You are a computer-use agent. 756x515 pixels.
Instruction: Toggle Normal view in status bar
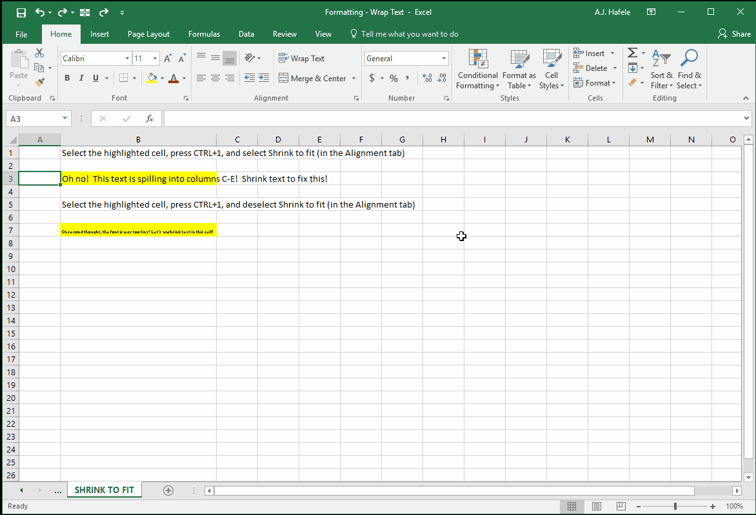point(572,507)
